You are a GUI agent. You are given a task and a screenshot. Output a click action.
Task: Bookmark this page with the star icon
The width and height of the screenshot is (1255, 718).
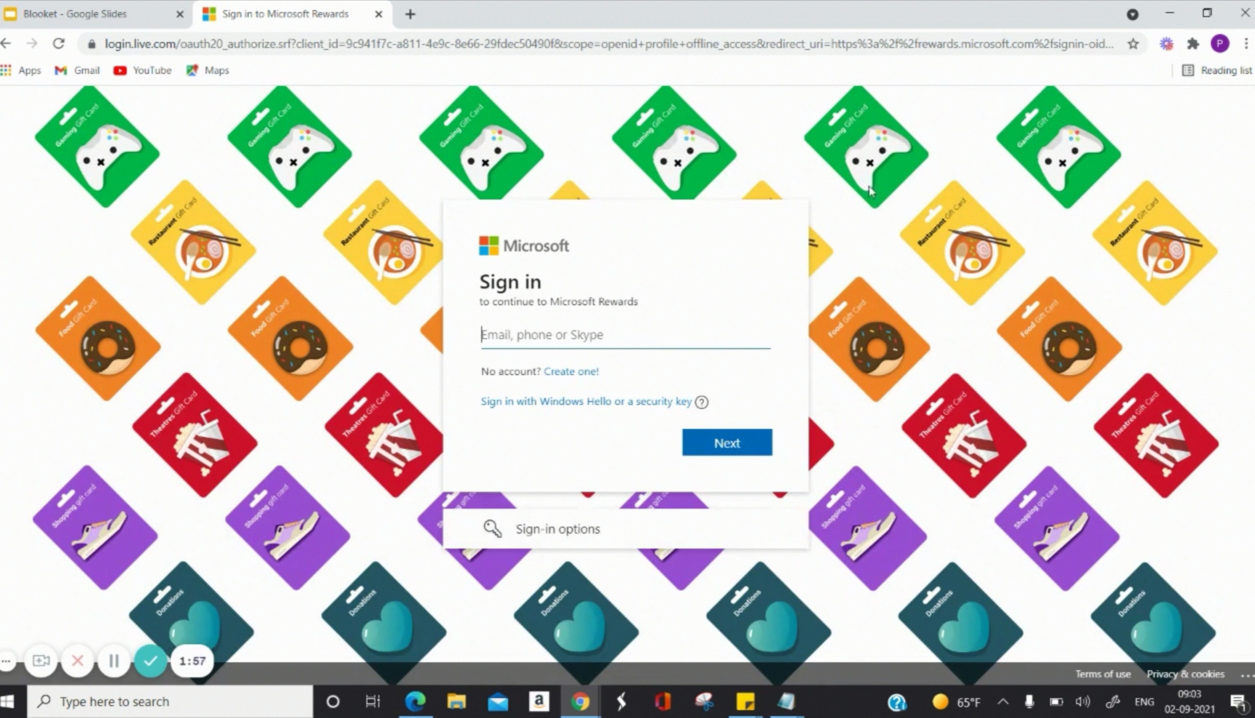pyautogui.click(x=1133, y=44)
